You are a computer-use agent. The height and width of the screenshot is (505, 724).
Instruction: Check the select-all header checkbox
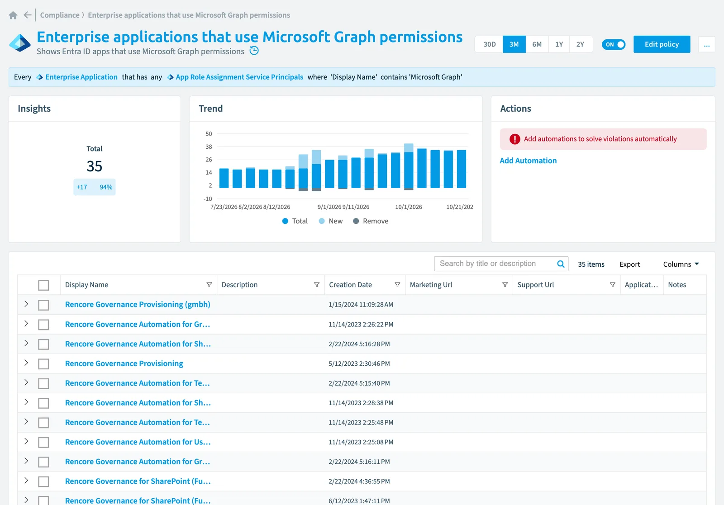click(43, 285)
